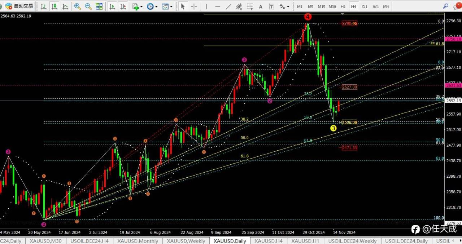Set timeframe to H4
Image resolution: width=462 pixels, height=244 pixels.
354,6
